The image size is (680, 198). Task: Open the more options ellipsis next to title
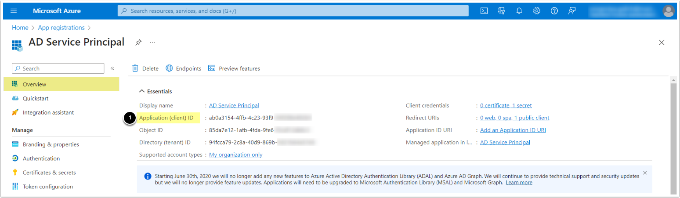152,43
